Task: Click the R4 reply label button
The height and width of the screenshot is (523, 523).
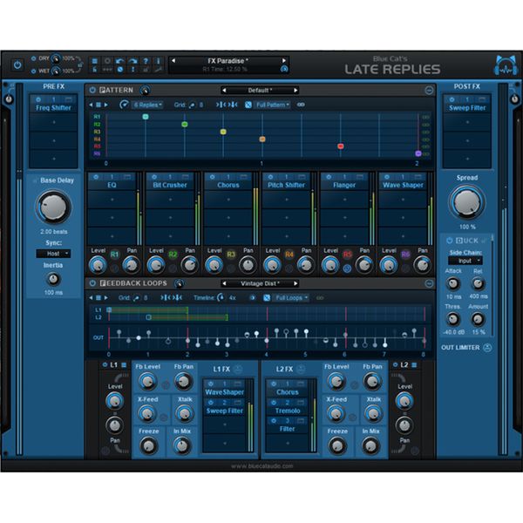Action: pyautogui.click(x=289, y=255)
